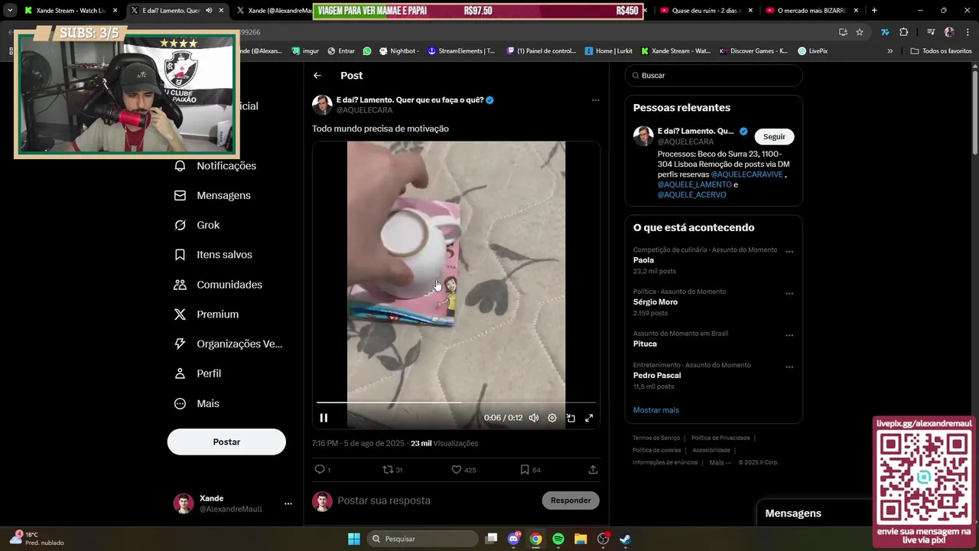The height and width of the screenshot is (551, 979).
Task: Open Perfil in the sidebar
Action: coord(197,373)
